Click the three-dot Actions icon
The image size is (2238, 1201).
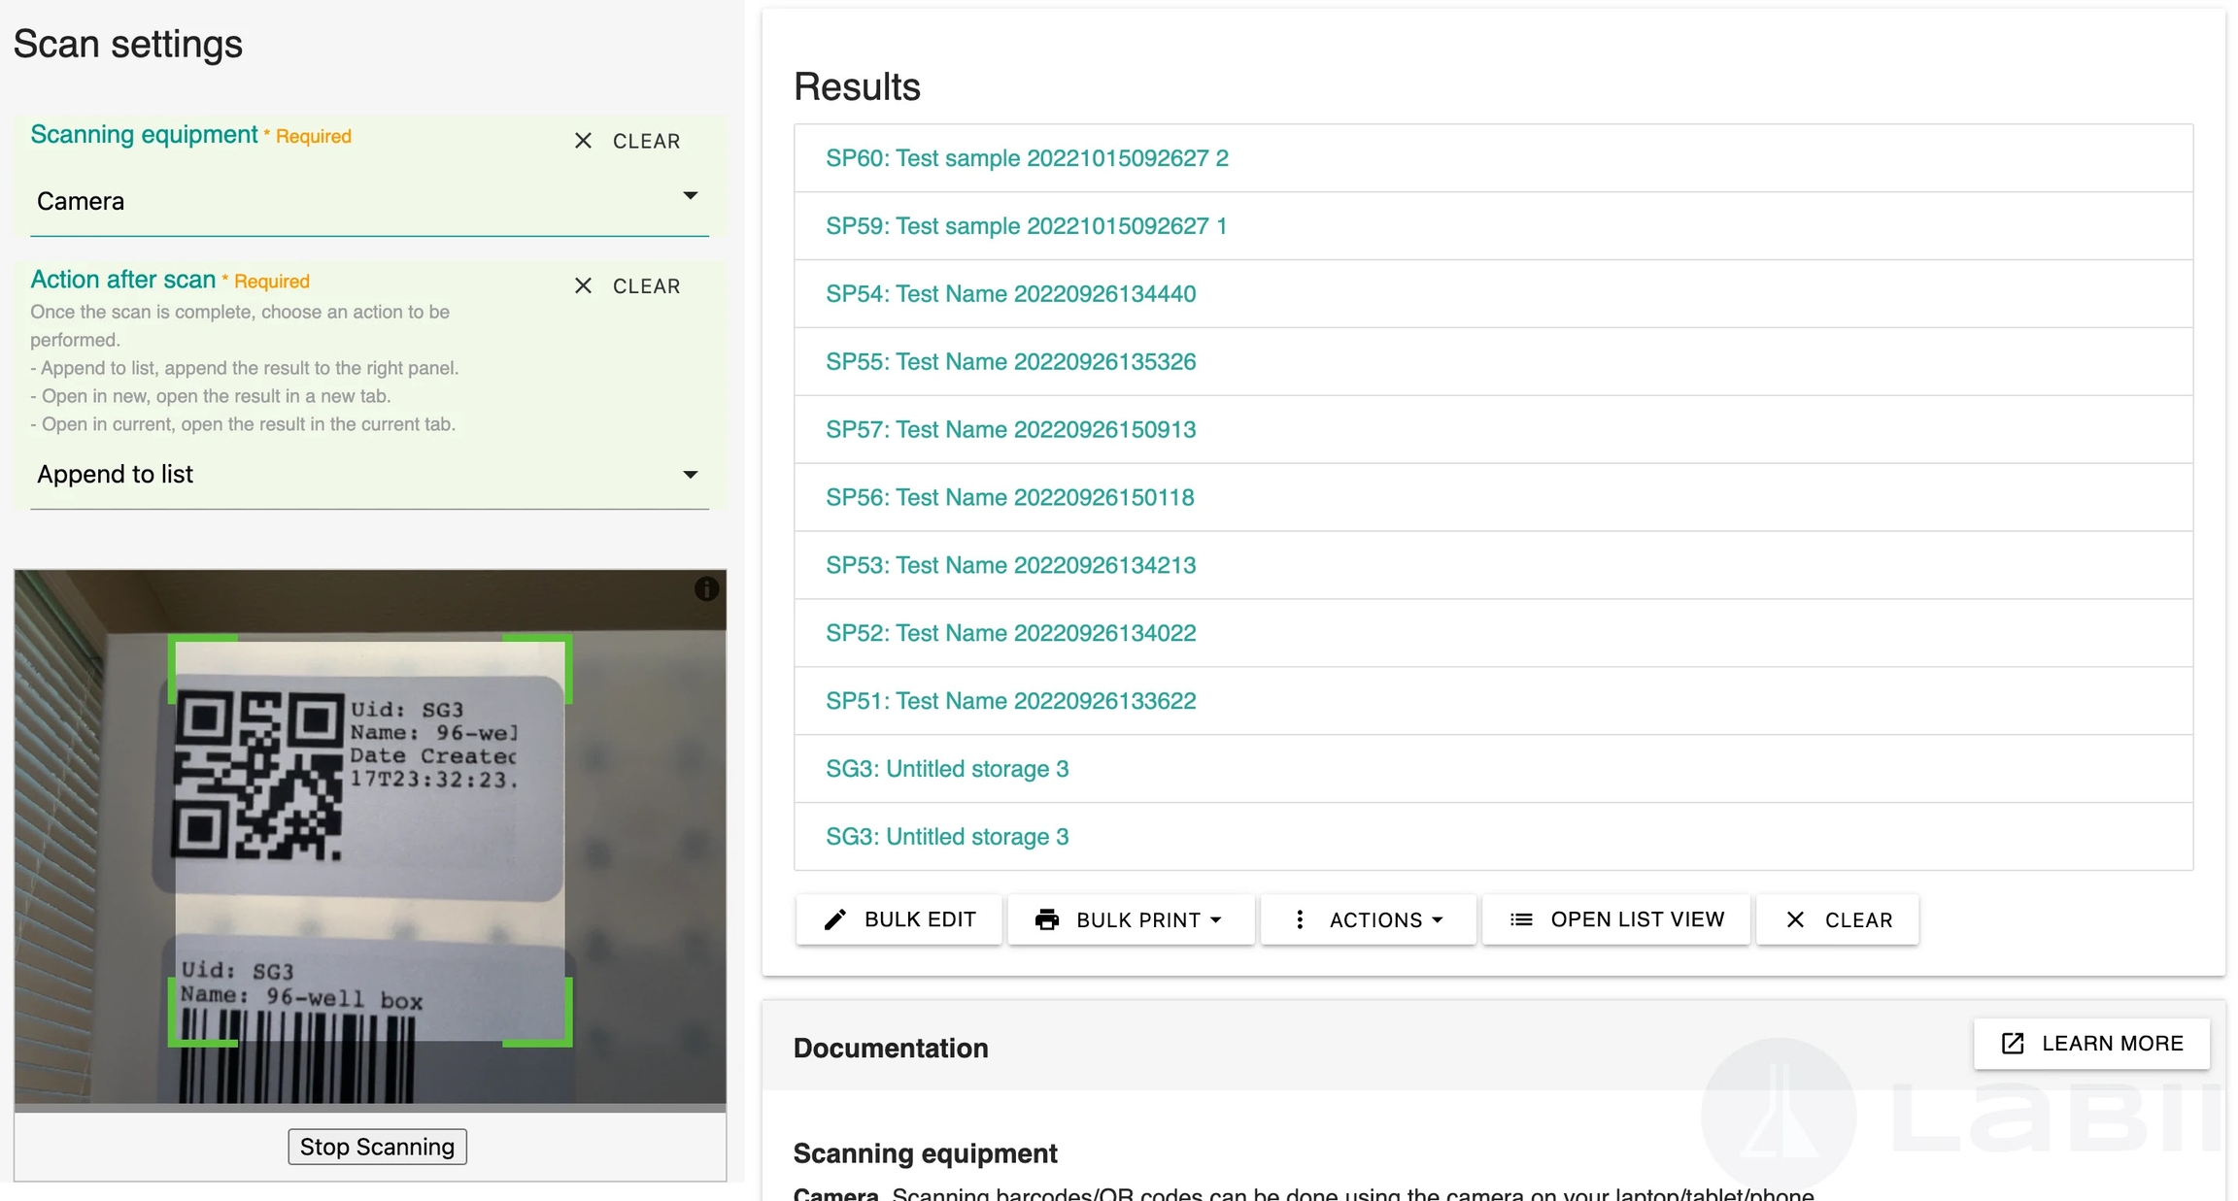(x=1300, y=919)
